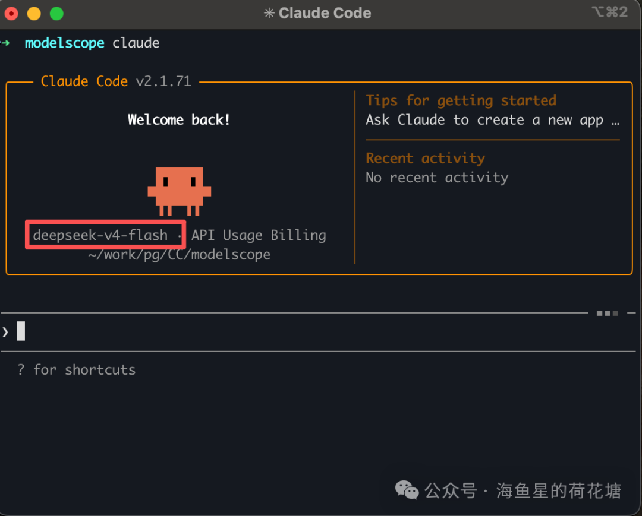Screen dimensions: 642x516
Task: Click the asterisk icon beside the title
Action: pos(269,13)
